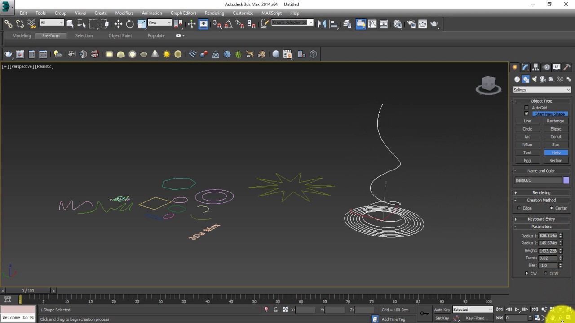Expand the Rendering rollout
This screenshot has height=323, width=575.
click(541, 193)
